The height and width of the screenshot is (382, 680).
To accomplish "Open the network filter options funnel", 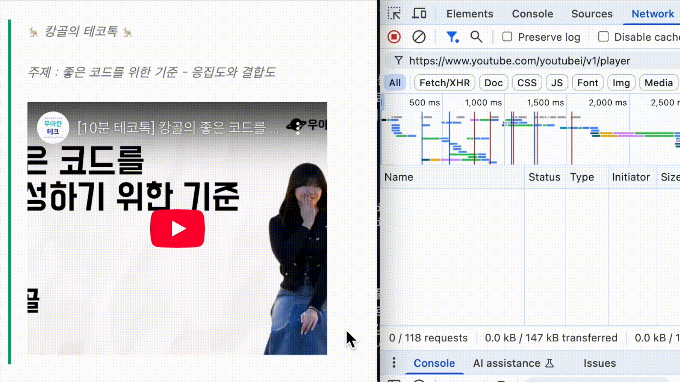I will point(452,37).
